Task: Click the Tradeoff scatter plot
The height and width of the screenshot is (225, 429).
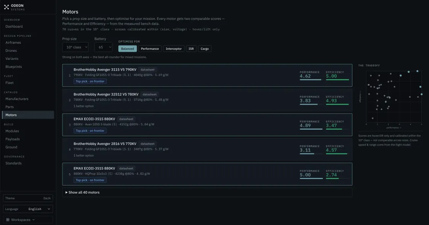Action: (394, 97)
